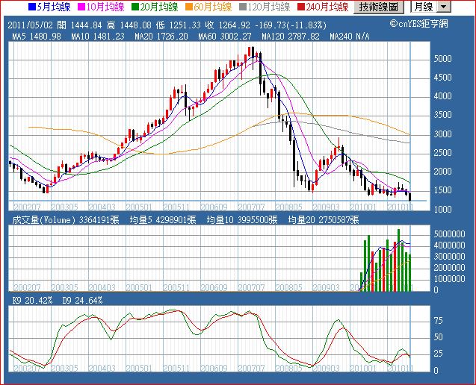The height and width of the screenshot is (385, 476).
Task: Click the closing price 1264.92
Action: 234,25
